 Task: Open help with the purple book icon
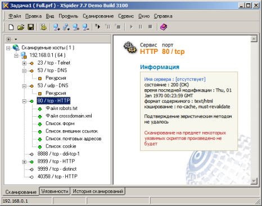coord(164,27)
